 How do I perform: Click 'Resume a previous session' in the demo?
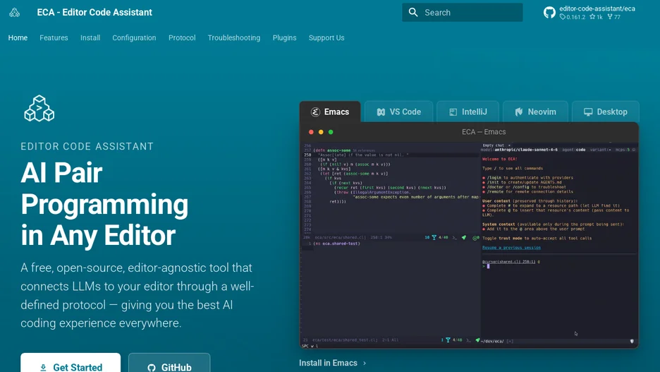click(x=511, y=247)
